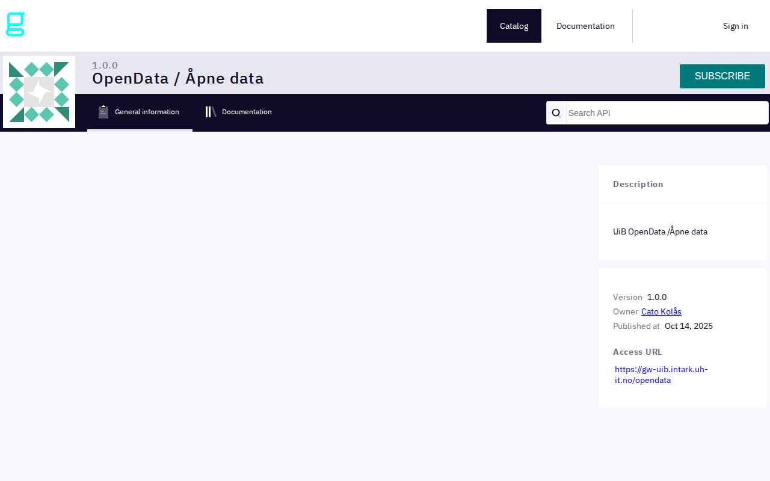Screen dimensions: 770x481
Task: Switch to the General information tab
Action: (x=146, y=112)
